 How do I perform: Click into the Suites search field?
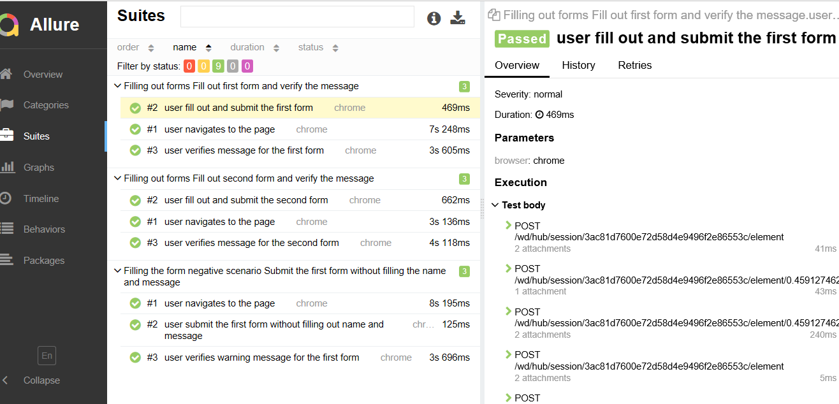coord(297,17)
